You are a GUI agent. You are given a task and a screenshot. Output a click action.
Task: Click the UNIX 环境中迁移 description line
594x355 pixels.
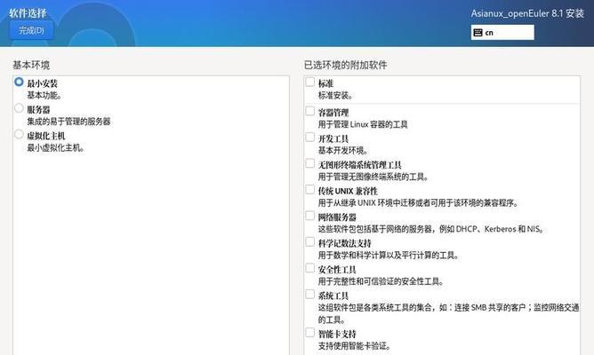coord(418,203)
